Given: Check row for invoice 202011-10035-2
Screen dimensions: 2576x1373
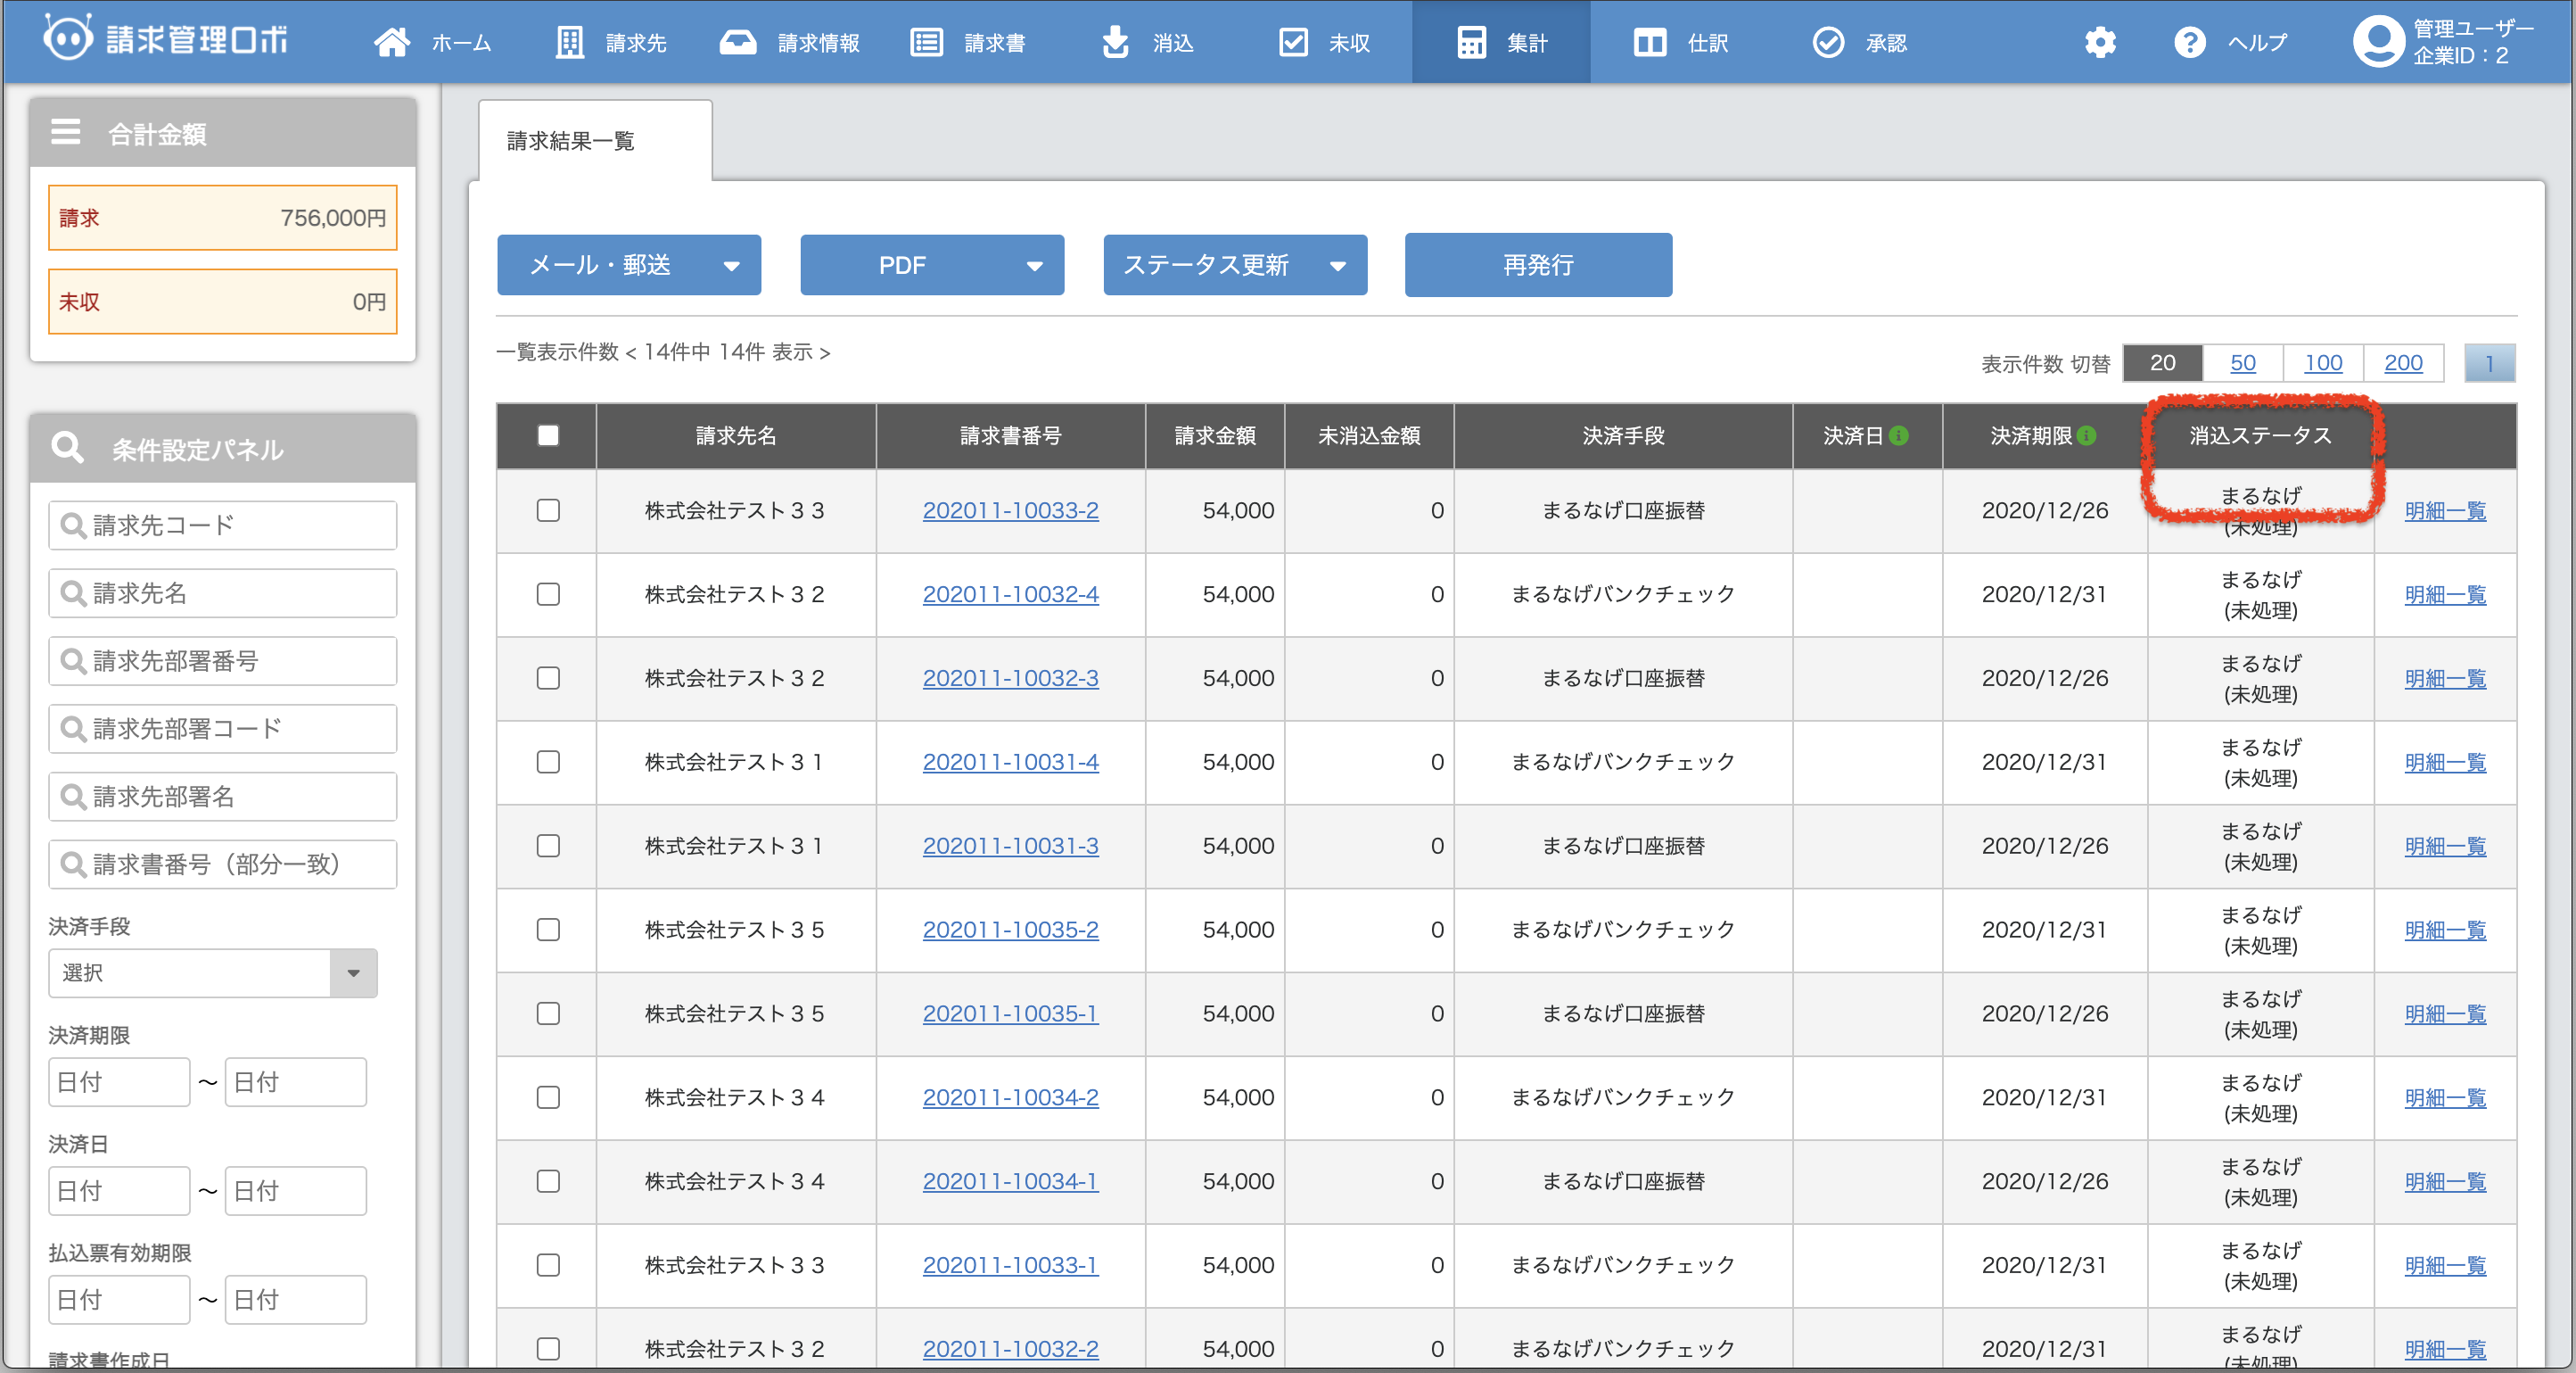Looking at the screenshot, I should click(x=548, y=930).
